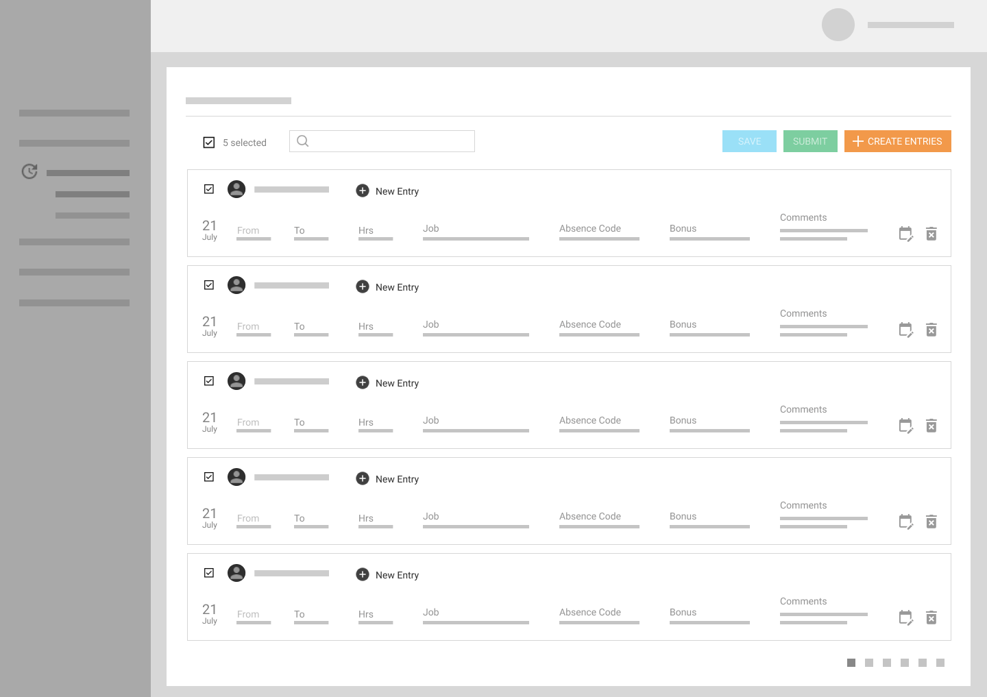The height and width of the screenshot is (697, 987).
Task: Uncheck the checkbox on the third entry card
Action: tap(209, 381)
